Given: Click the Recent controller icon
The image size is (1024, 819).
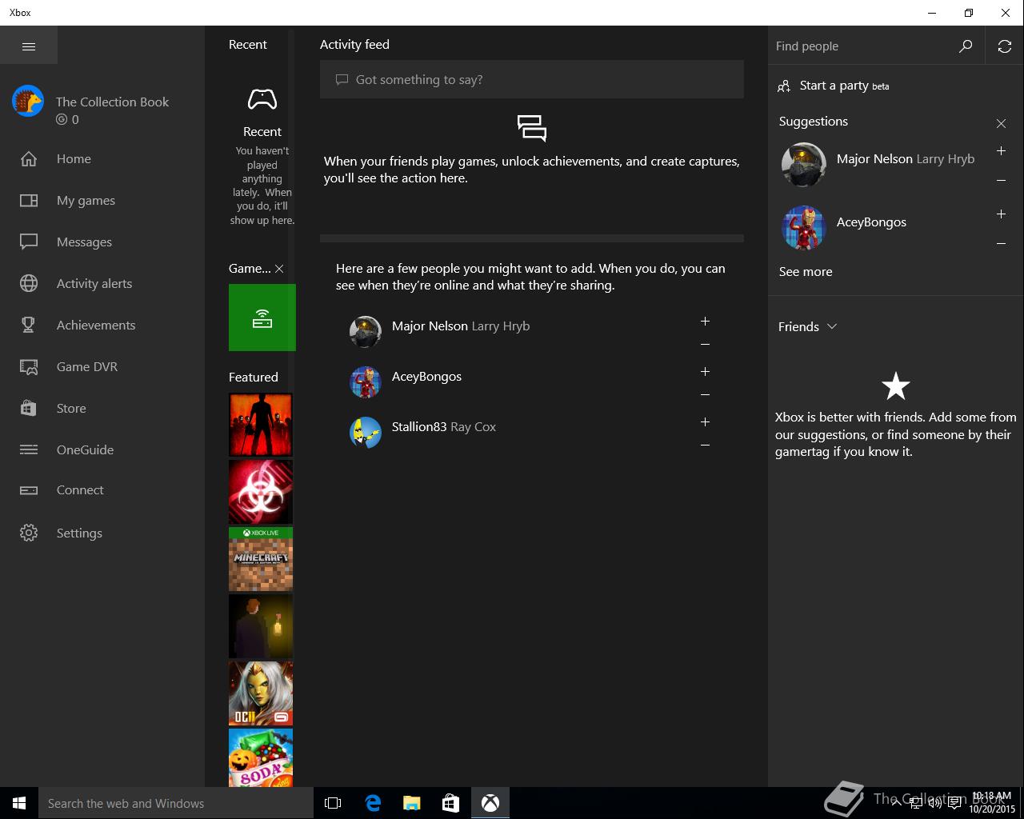Looking at the screenshot, I should click(262, 99).
